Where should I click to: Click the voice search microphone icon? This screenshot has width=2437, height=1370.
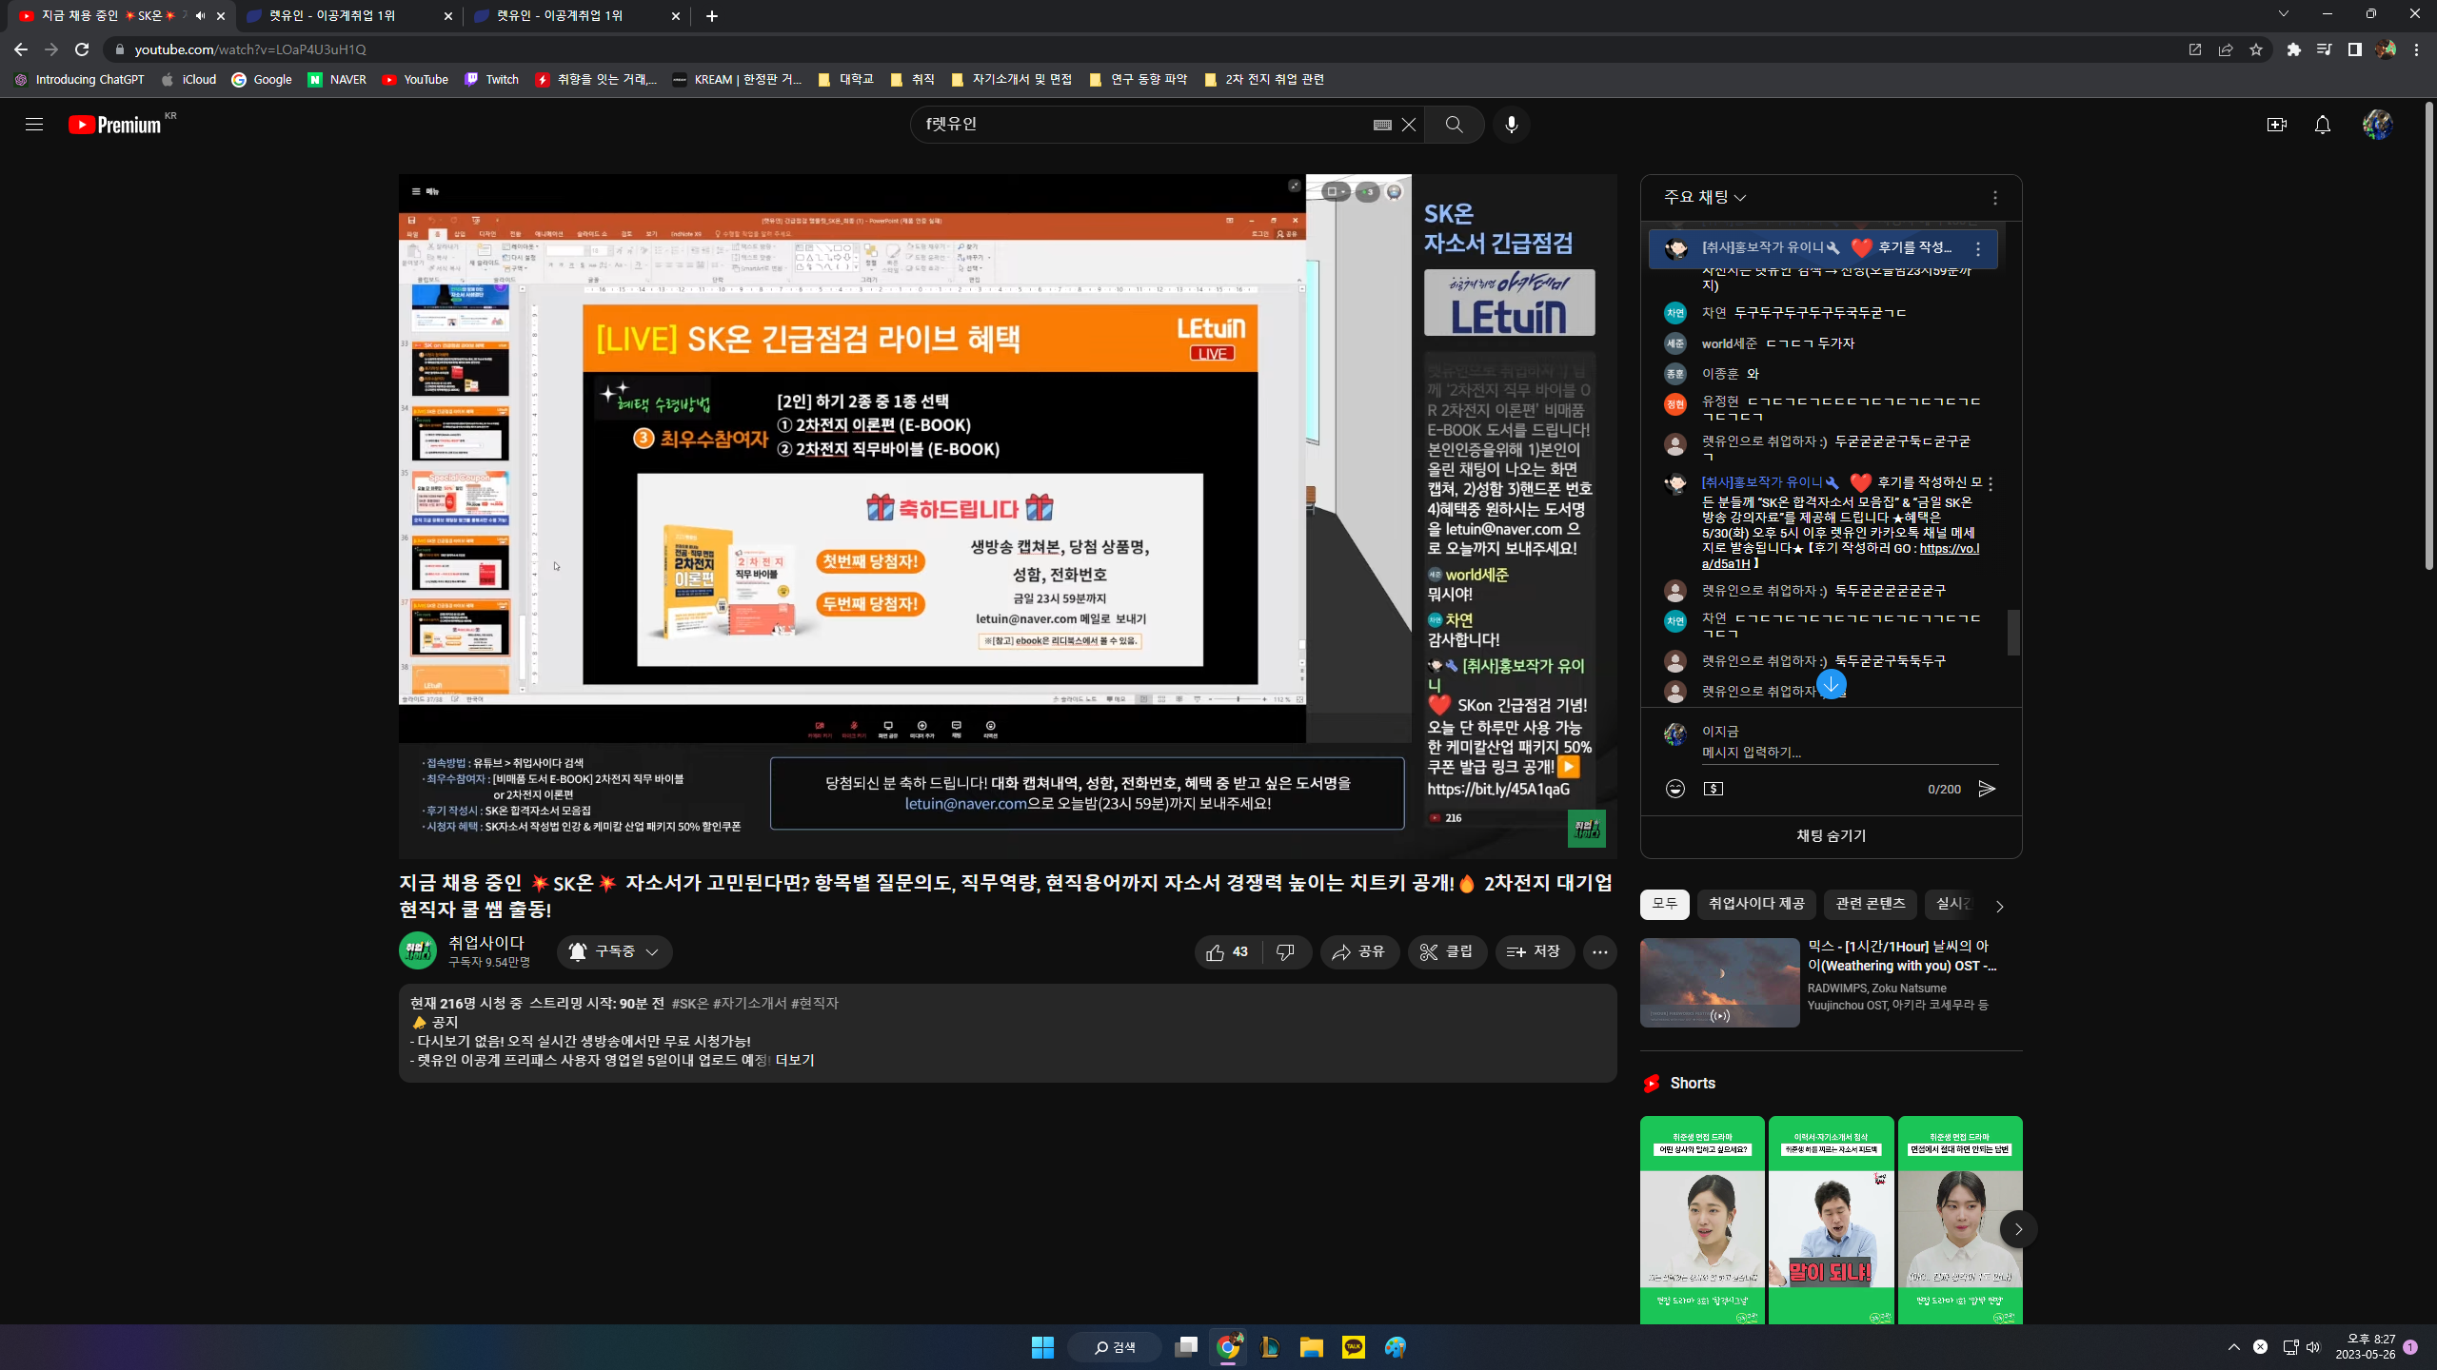click(x=1511, y=125)
